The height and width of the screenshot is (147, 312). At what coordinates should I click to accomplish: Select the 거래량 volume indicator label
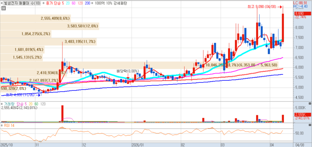click(x=9, y=104)
